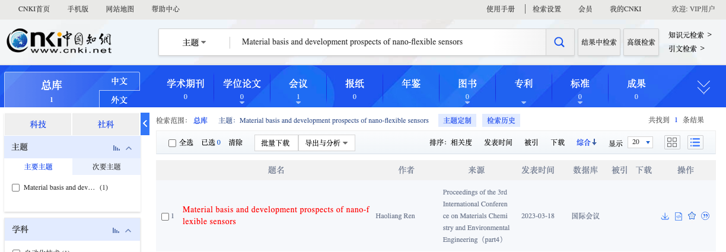
Task: Check the 全选 select-all checkbox
Action: point(172,143)
